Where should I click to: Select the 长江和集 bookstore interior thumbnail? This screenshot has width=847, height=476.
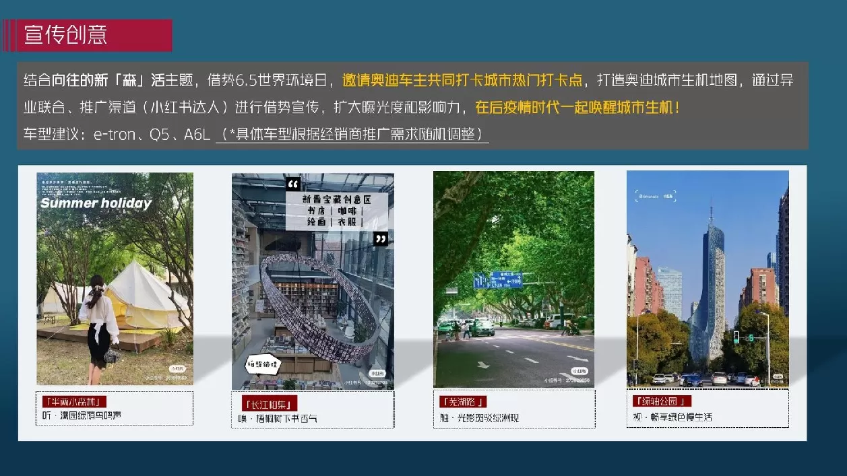[x=313, y=277]
